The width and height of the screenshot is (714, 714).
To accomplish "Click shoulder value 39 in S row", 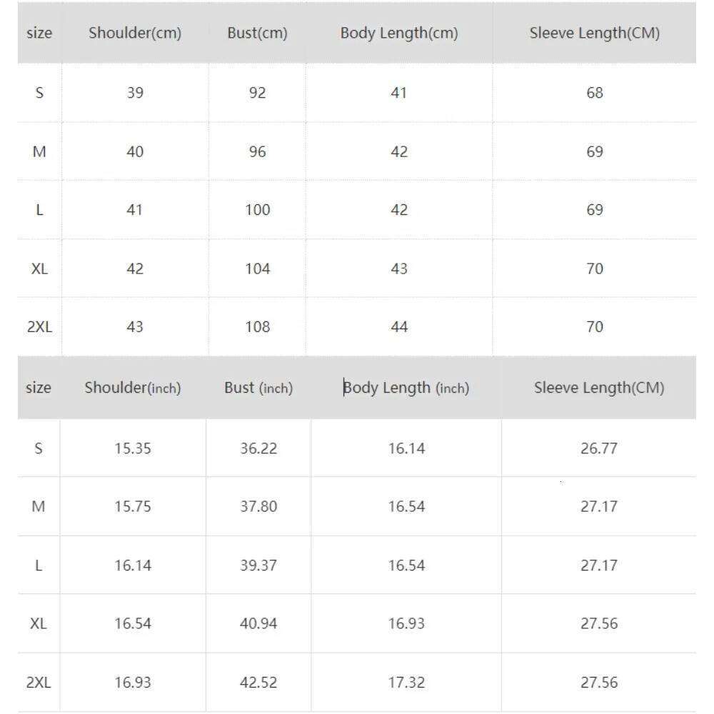I will 135,93.
